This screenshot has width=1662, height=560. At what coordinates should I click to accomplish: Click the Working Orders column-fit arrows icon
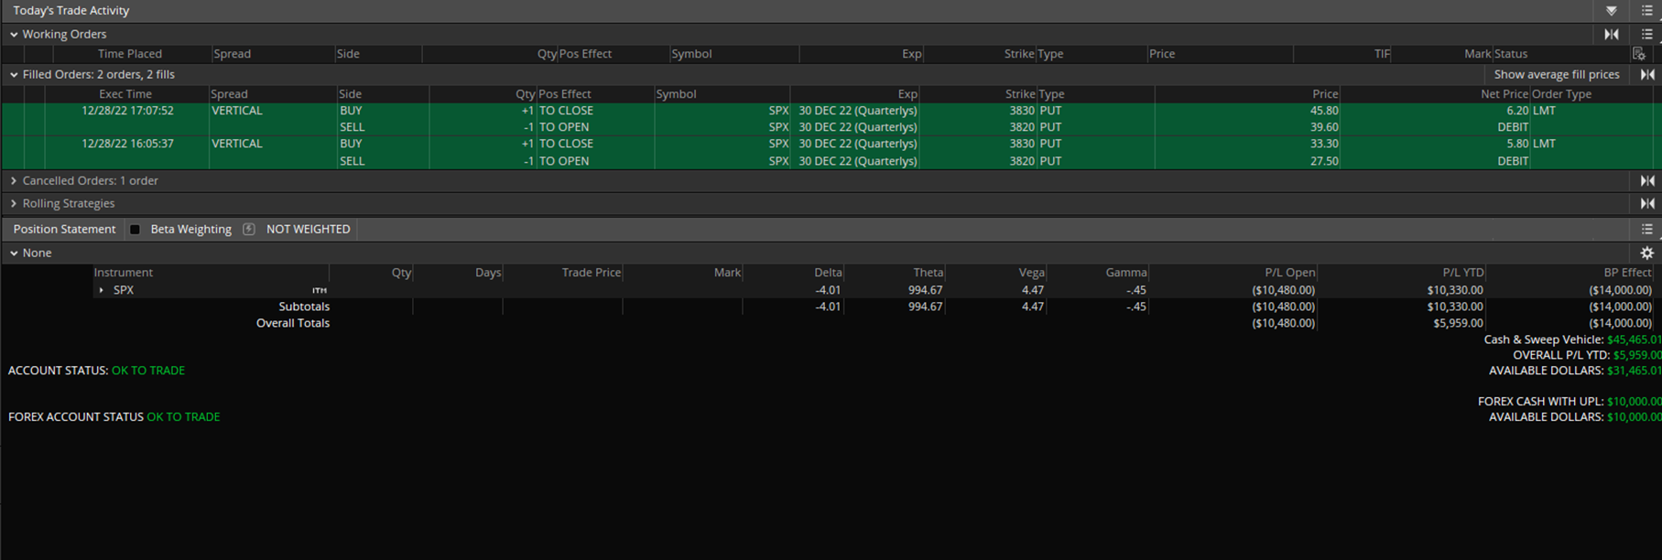(1611, 34)
